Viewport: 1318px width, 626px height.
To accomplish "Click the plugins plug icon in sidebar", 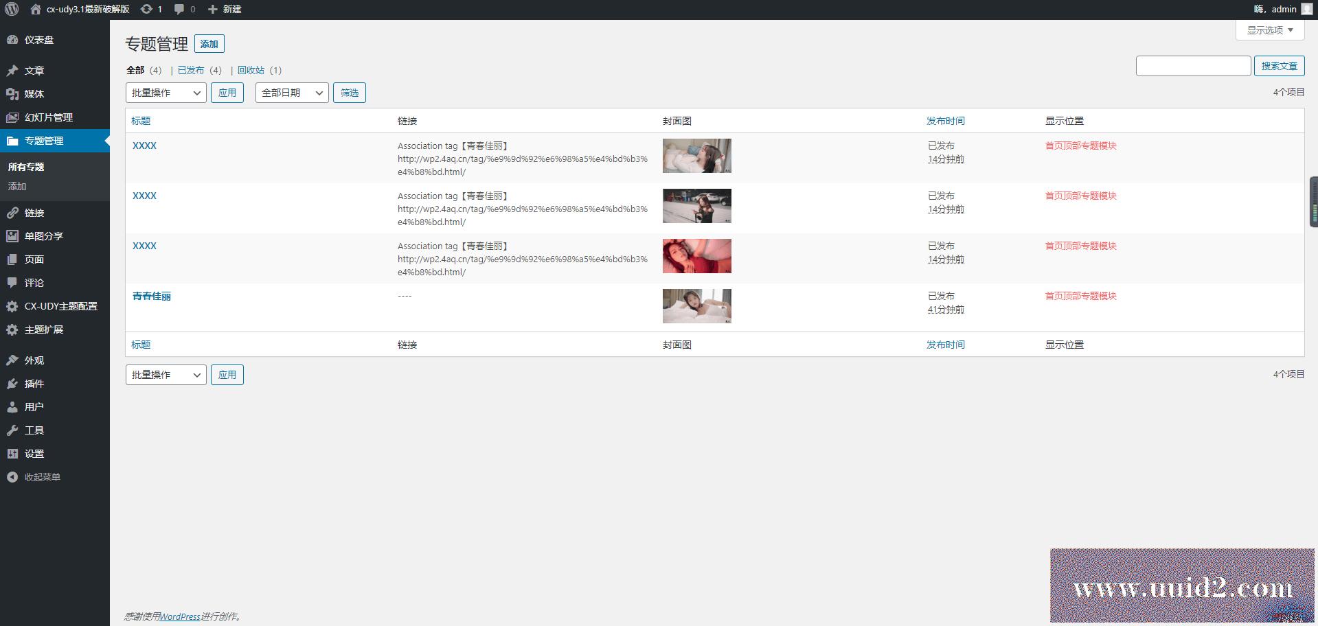I will (x=12, y=384).
